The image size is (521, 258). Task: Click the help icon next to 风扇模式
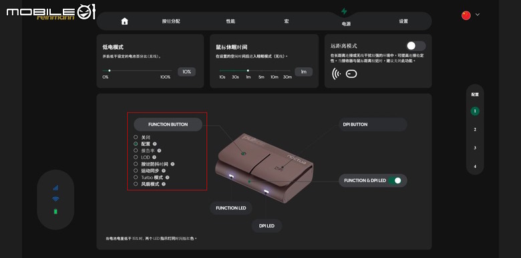click(x=164, y=184)
